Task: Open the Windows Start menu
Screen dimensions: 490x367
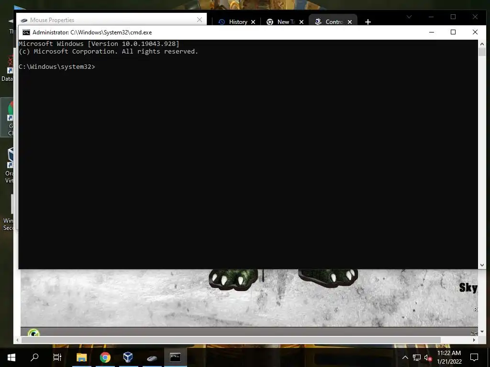Action: [x=11, y=357]
